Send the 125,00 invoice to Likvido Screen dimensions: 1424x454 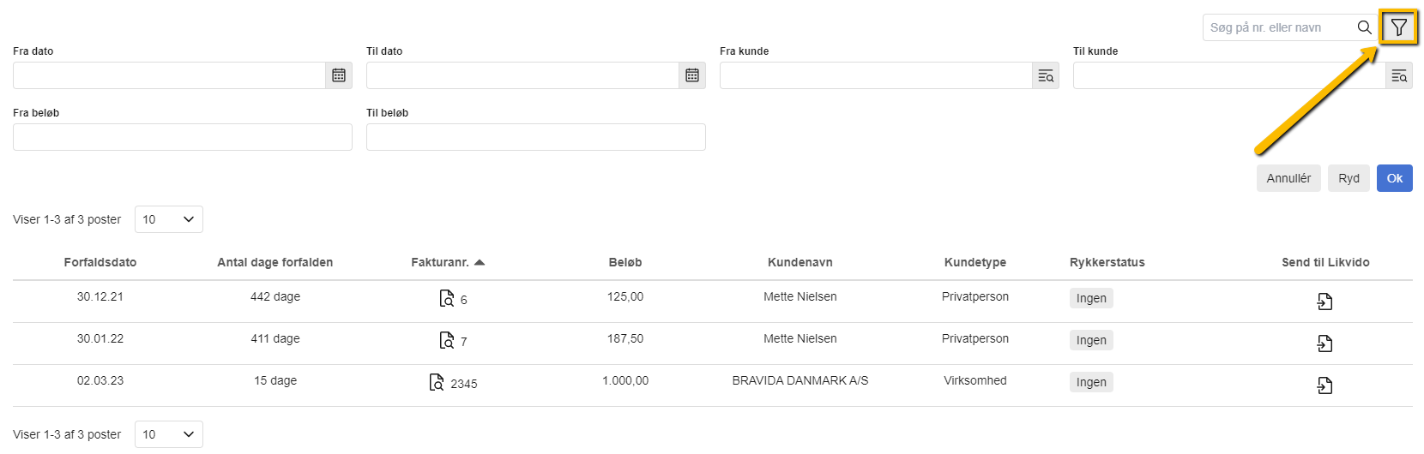tap(1325, 302)
